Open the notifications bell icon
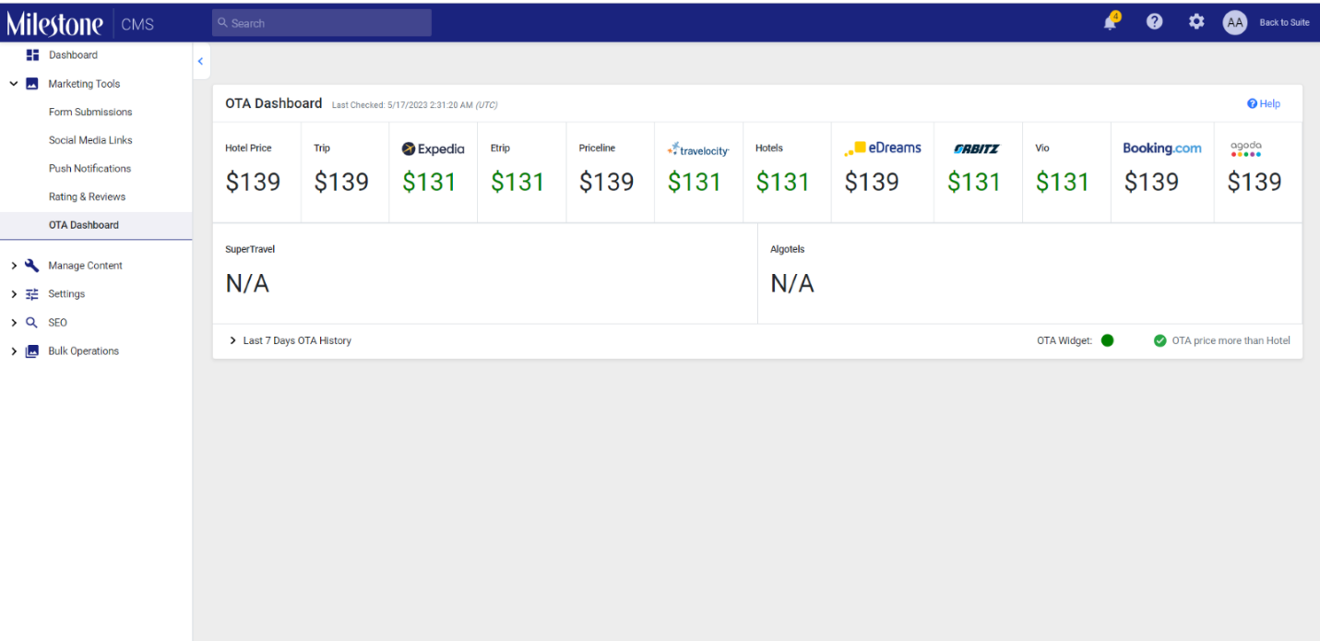Viewport: 1320px width, 641px height. [x=1112, y=22]
